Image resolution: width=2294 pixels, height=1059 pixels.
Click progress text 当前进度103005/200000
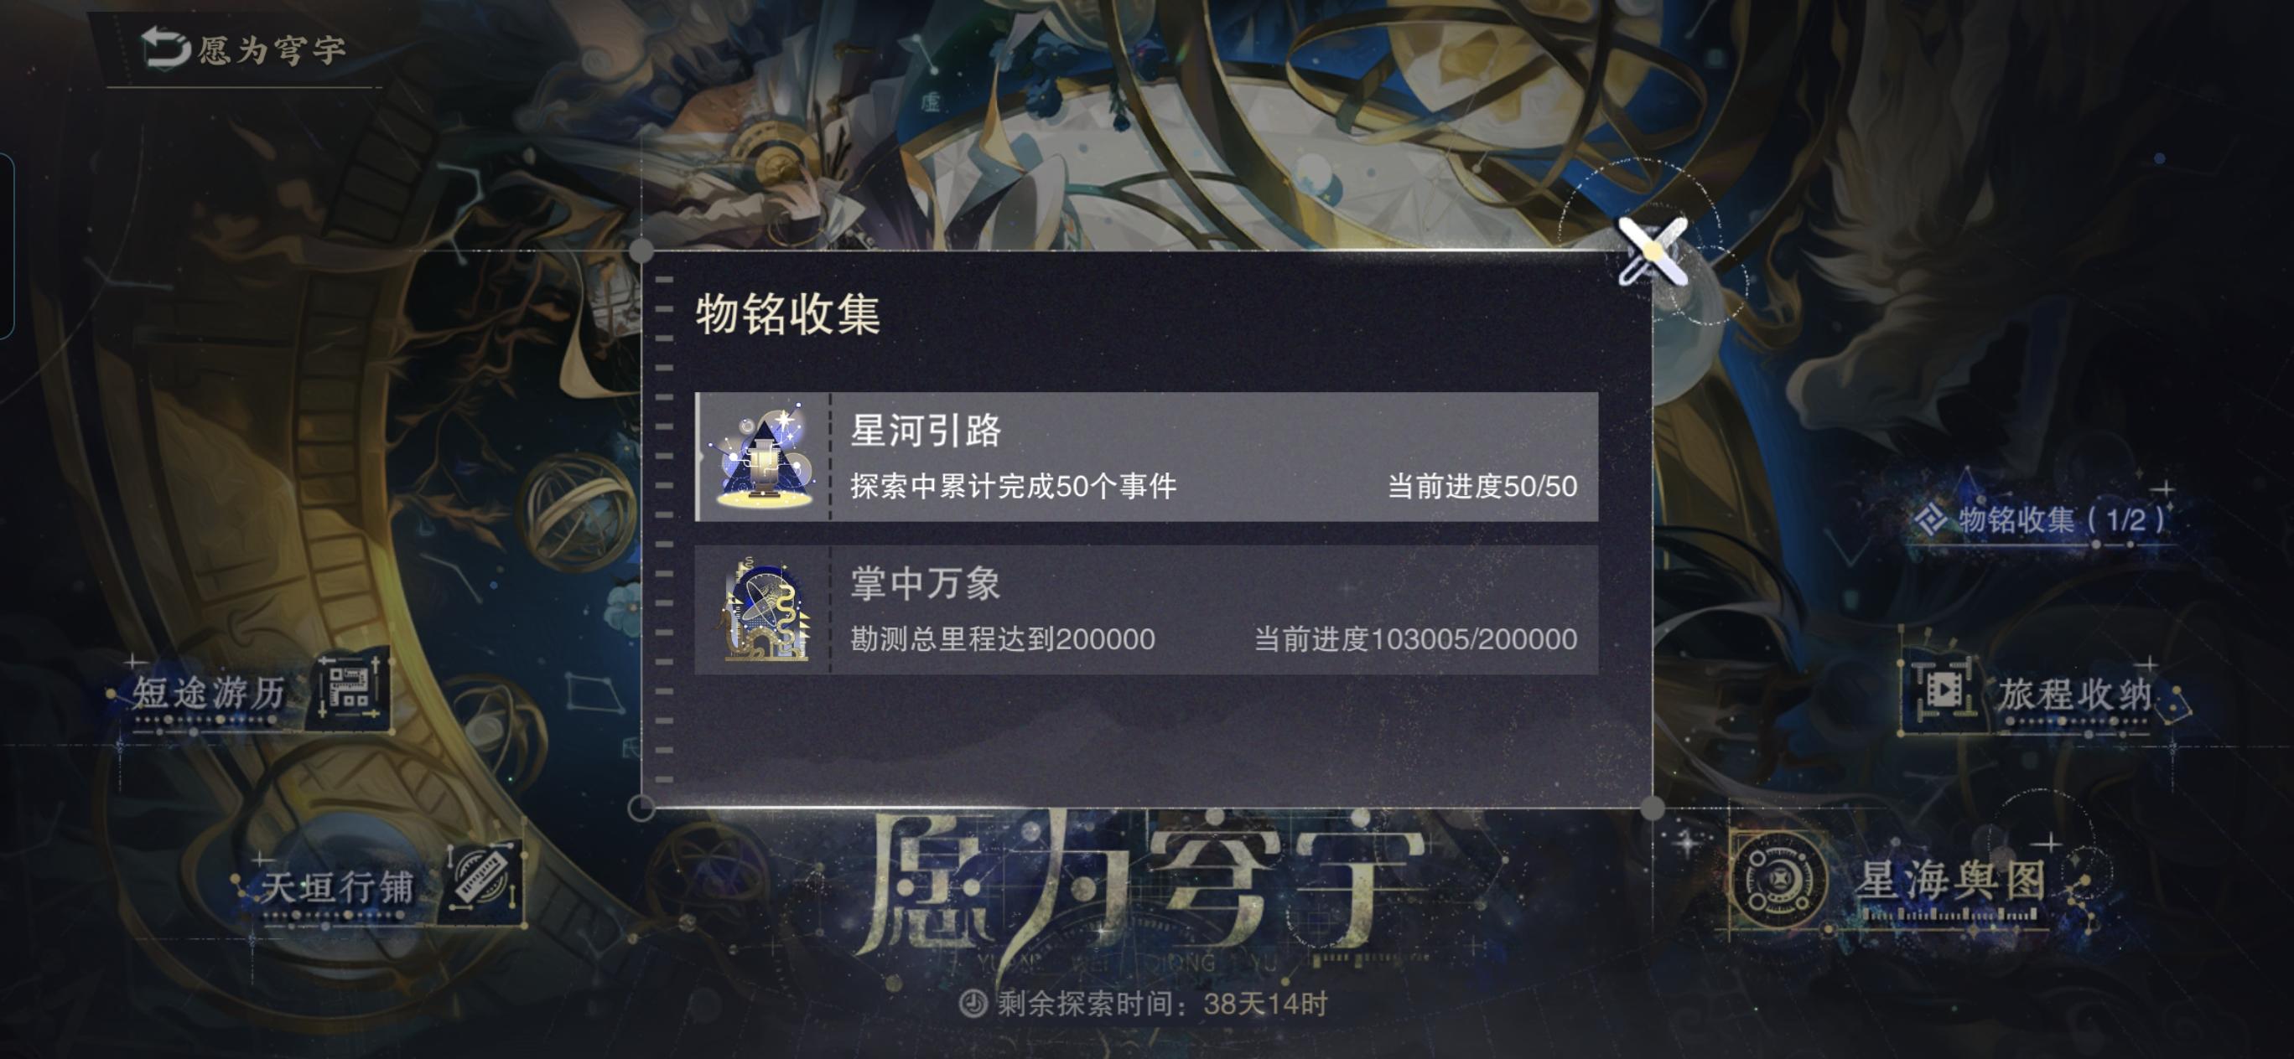[x=1416, y=639]
